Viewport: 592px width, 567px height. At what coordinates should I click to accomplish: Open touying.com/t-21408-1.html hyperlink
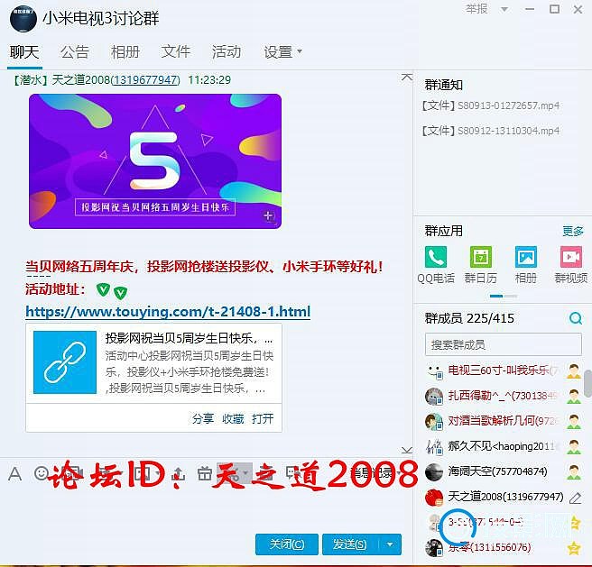[x=168, y=312]
